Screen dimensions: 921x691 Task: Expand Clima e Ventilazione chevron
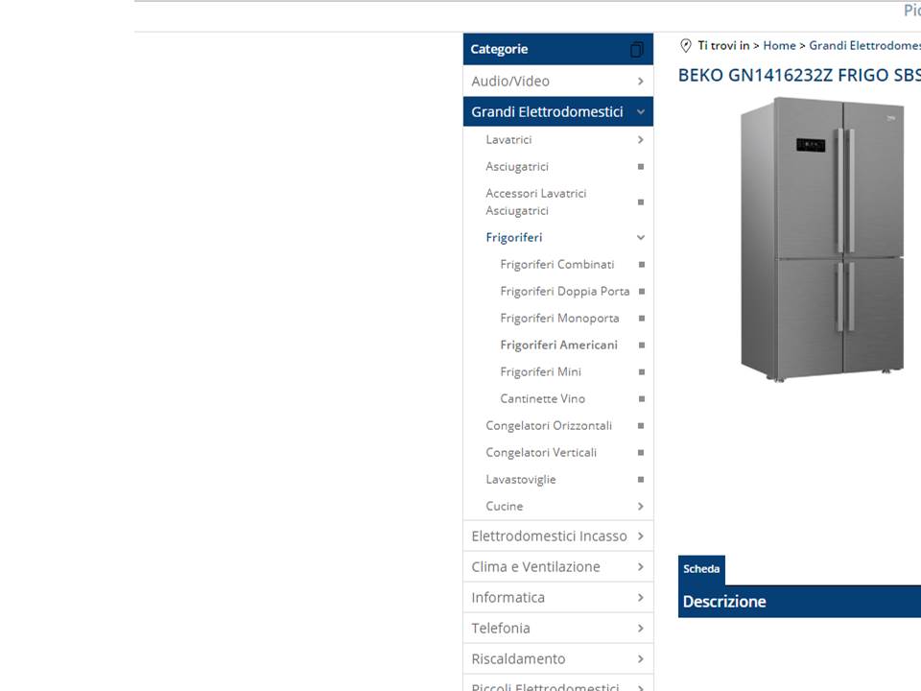tap(641, 567)
